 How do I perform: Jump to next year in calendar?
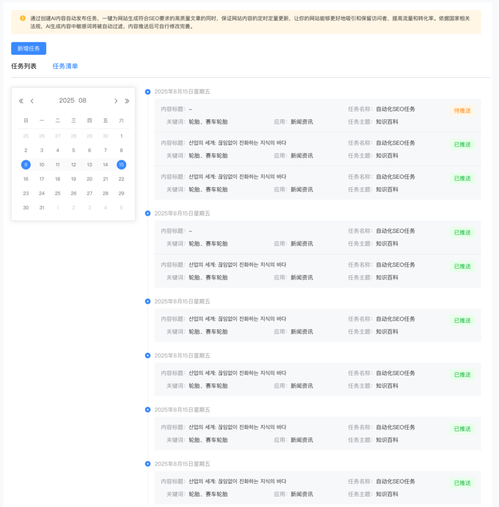(x=127, y=101)
